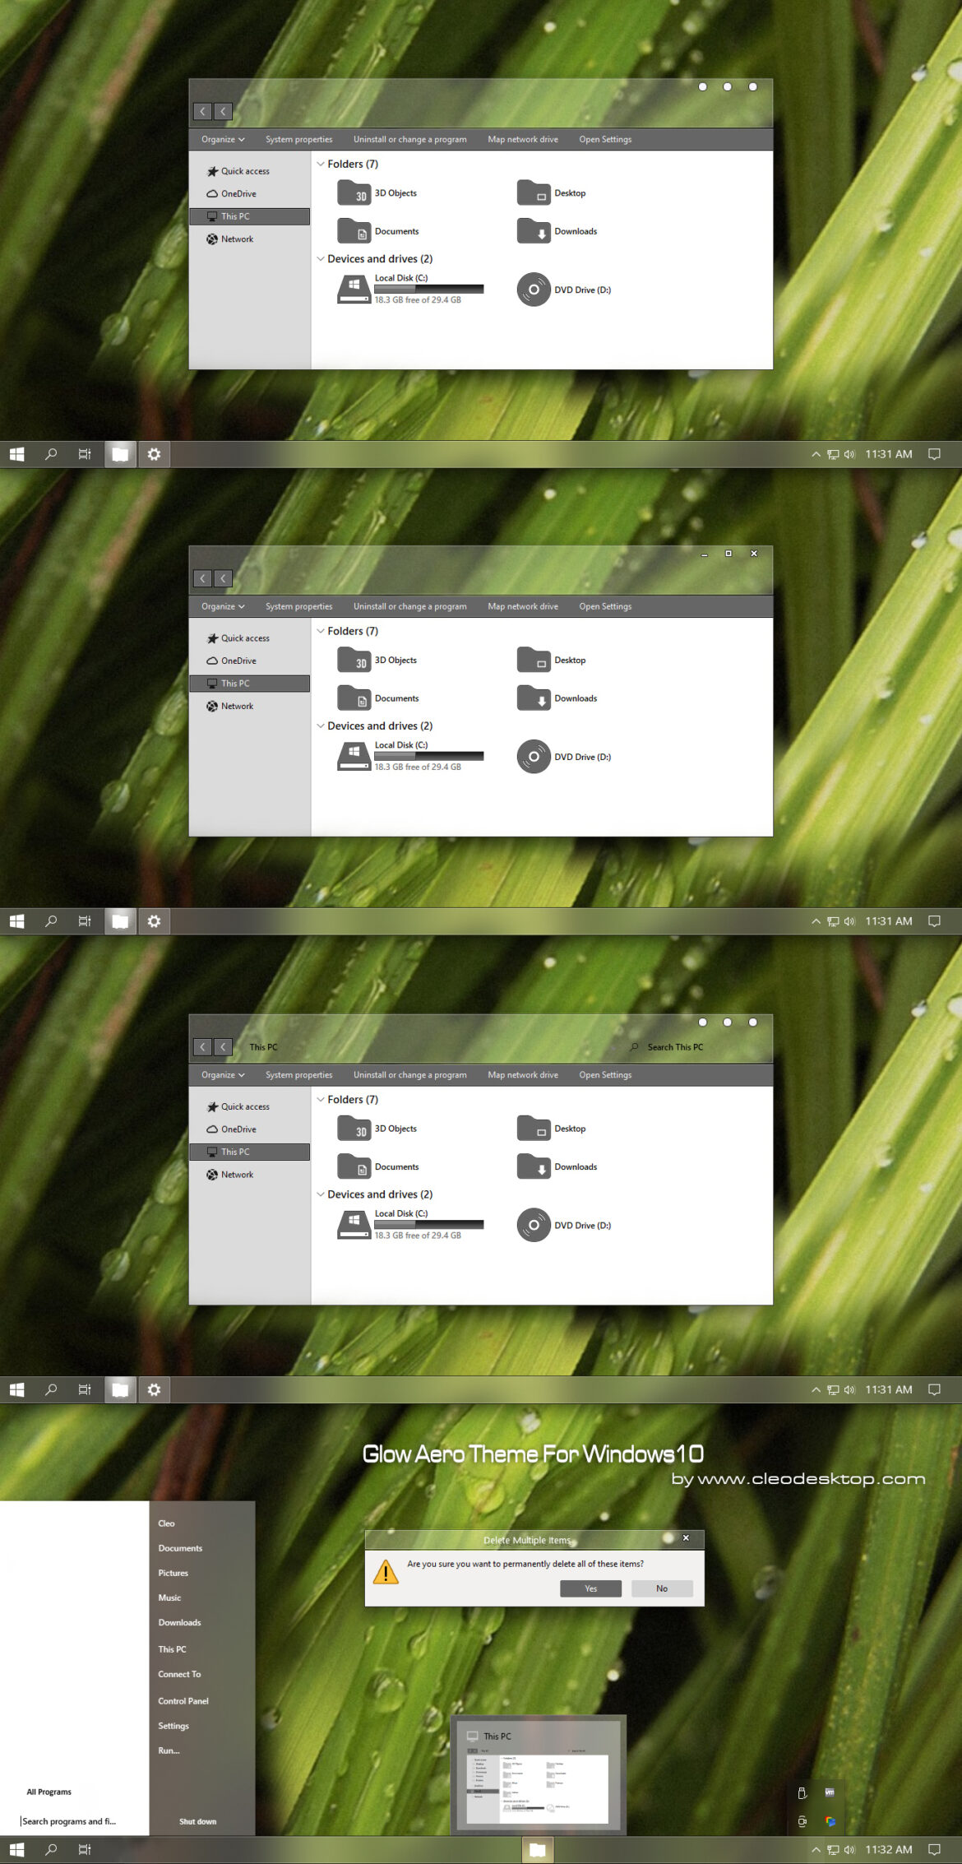Collapse Devices and drives (2) in topmost Explorer window
The height and width of the screenshot is (1864, 962).
tap(321, 259)
